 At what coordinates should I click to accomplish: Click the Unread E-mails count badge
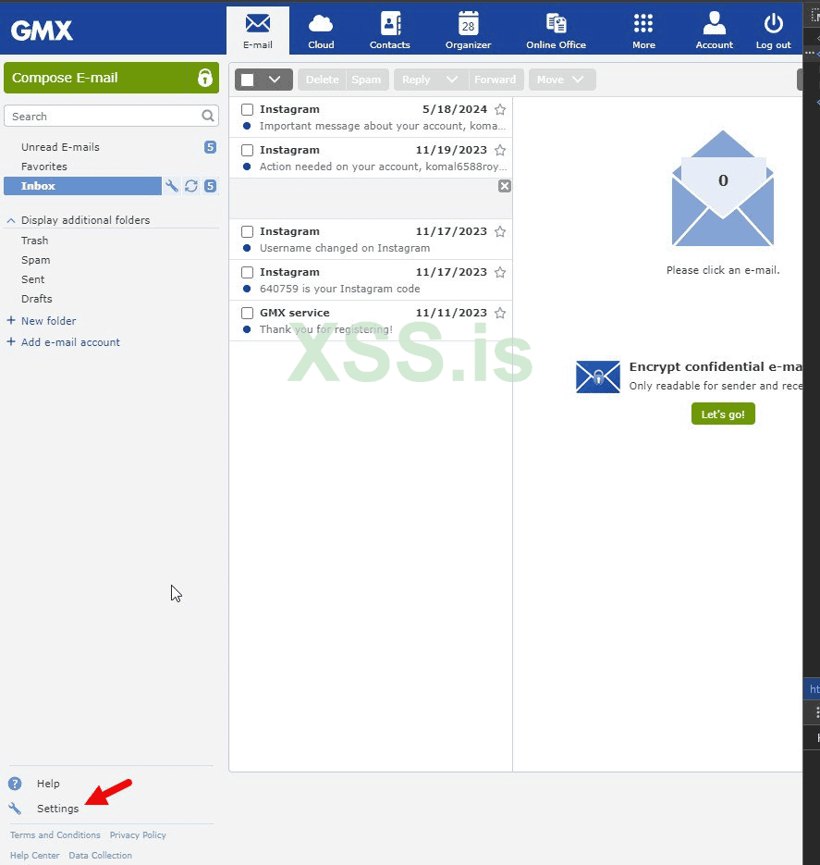coord(210,147)
